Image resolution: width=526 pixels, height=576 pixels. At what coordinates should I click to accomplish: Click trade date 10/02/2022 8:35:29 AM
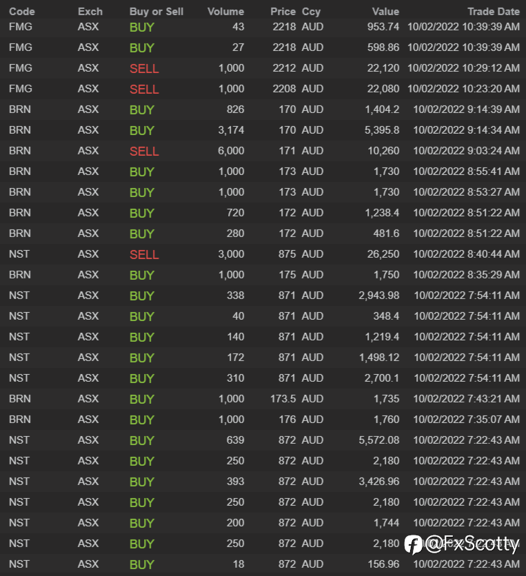coord(467,275)
